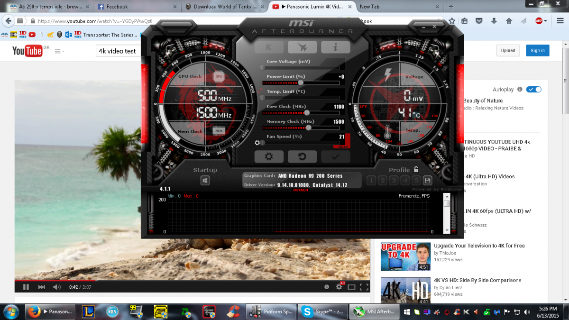The width and height of the screenshot is (569, 320).
Task: Toggle Watch Later clock icon on player
Action: pyautogui.click(x=326, y=287)
